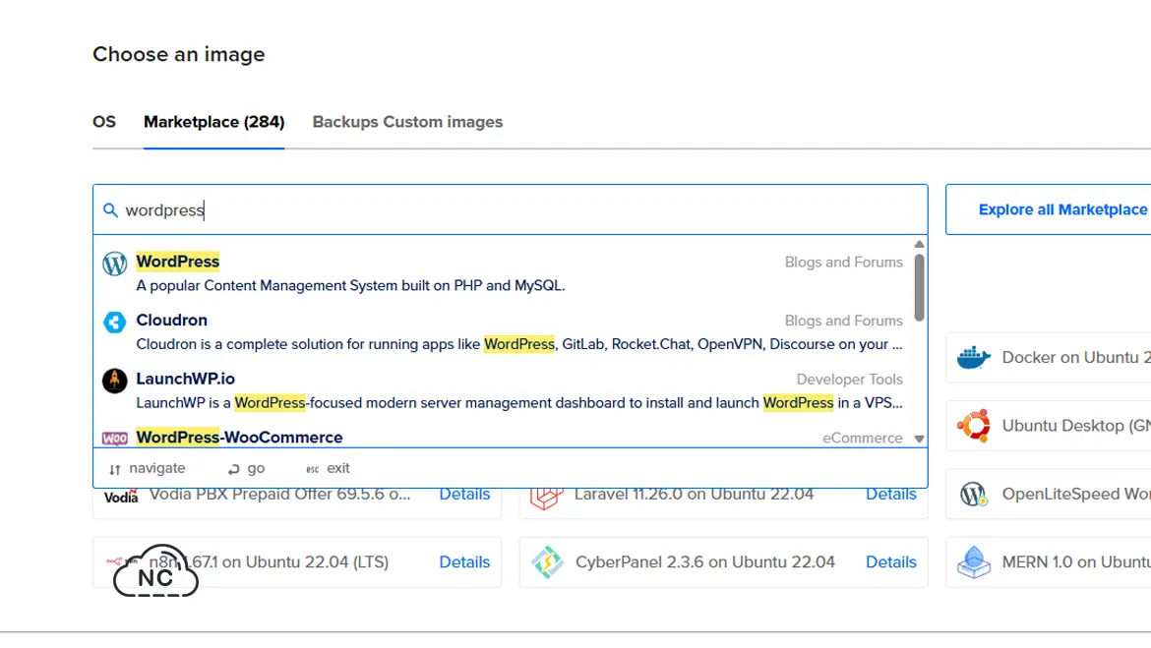Click the Developer Tools category label

pyautogui.click(x=849, y=380)
